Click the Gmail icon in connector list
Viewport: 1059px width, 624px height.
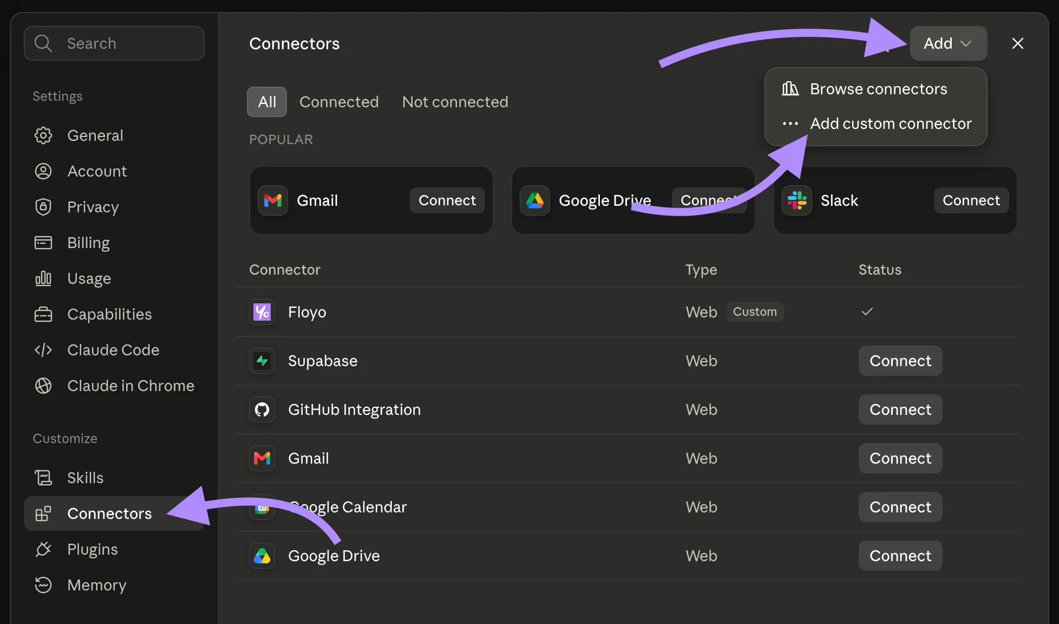pos(262,458)
